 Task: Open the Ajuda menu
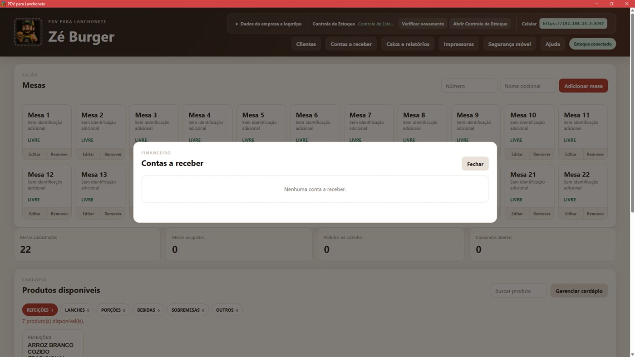[552, 44]
